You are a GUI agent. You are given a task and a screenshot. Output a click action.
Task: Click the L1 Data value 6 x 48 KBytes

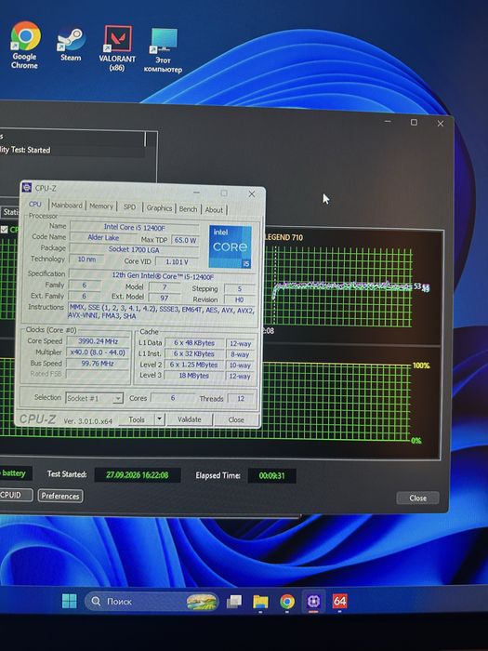point(194,343)
